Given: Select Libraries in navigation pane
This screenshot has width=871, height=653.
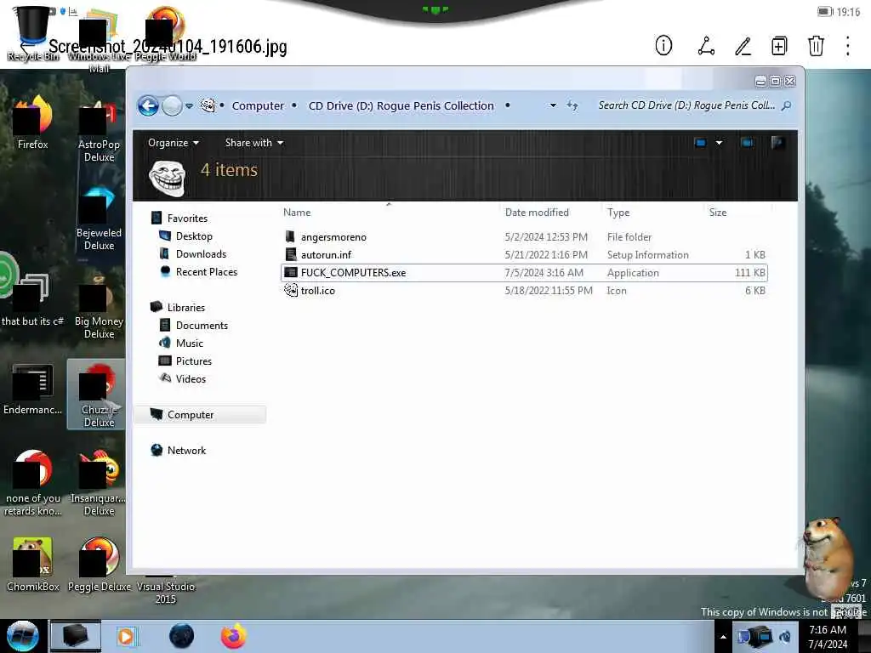Looking at the screenshot, I should coord(186,307).
